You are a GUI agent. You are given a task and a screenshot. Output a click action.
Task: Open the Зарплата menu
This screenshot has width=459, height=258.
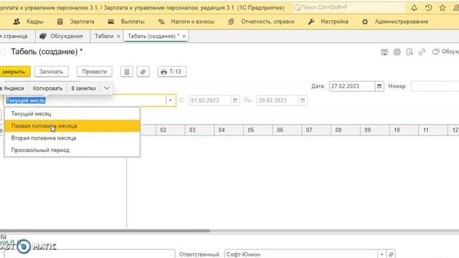coord(76,21)
